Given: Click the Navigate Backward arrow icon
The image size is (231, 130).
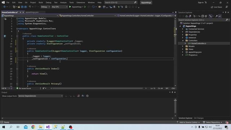Looking at the screenshot, I should (4, 7).
